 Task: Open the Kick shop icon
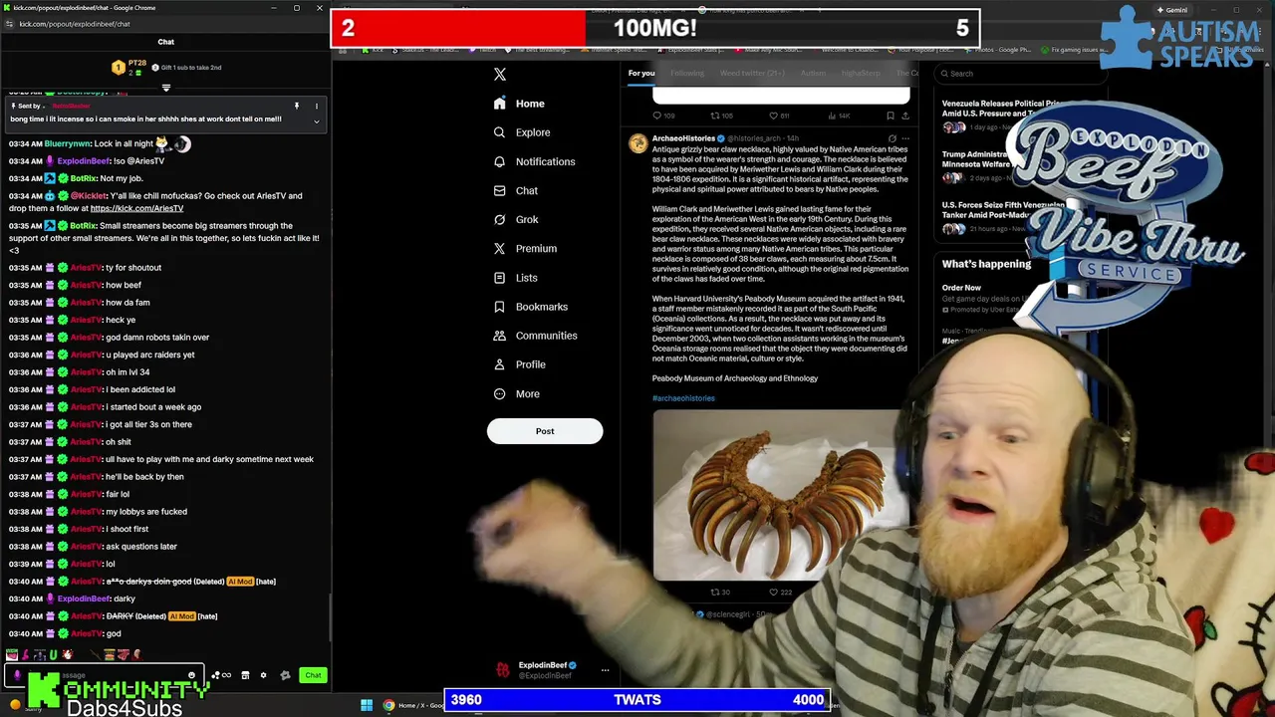(245, 675)
